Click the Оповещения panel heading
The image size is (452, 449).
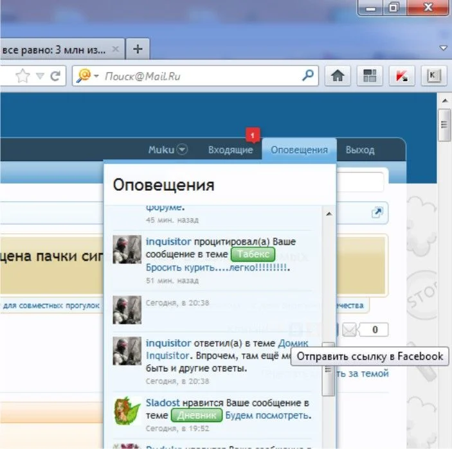pyautogui.click(x=163, y=184)
